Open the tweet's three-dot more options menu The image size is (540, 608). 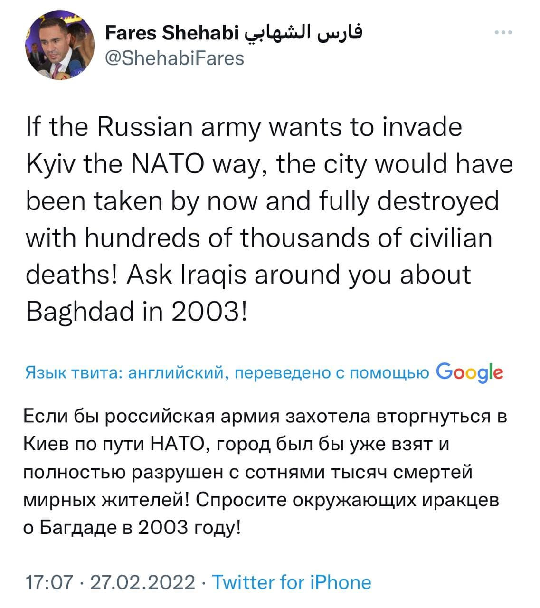point(503,33)
